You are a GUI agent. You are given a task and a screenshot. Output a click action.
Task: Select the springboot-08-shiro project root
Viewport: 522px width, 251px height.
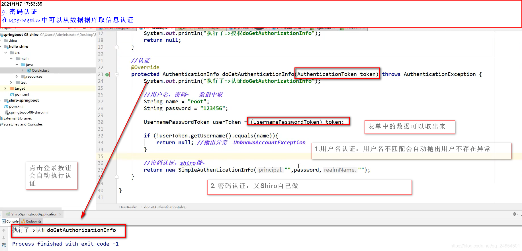pos(21,34)
